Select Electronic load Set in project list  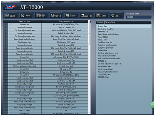tap(106, 29)
